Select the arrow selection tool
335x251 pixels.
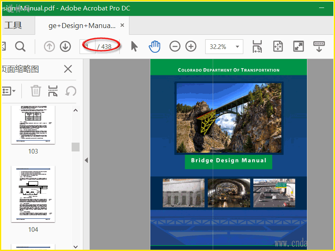click(x=134, y=46)
